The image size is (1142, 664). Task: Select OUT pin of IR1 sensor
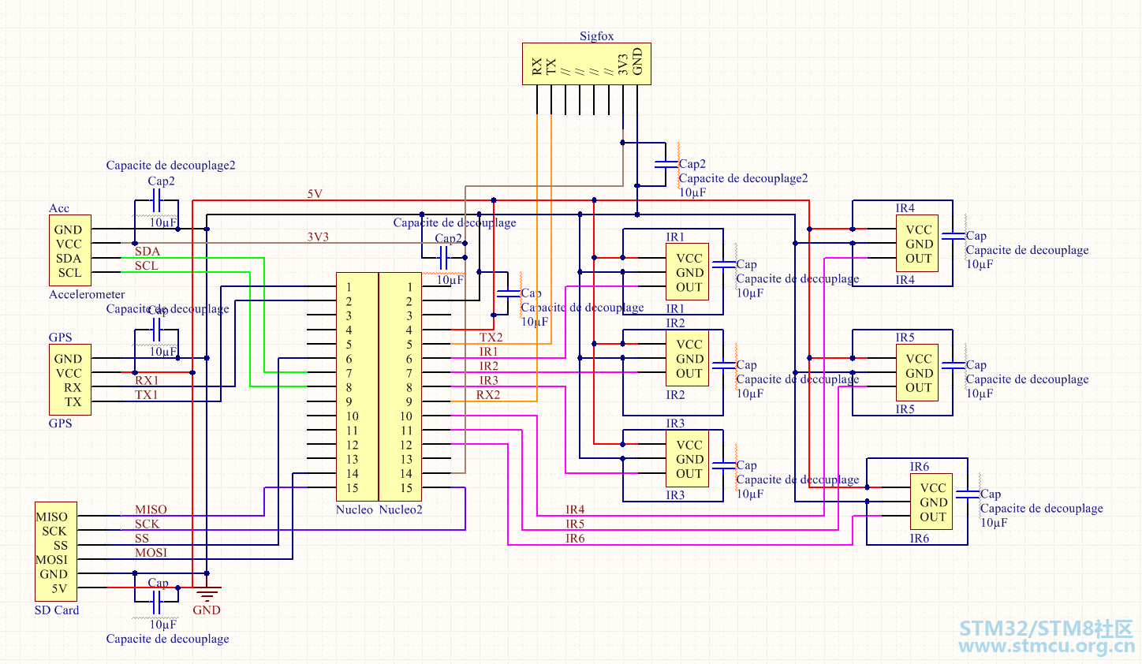[689, 288]
